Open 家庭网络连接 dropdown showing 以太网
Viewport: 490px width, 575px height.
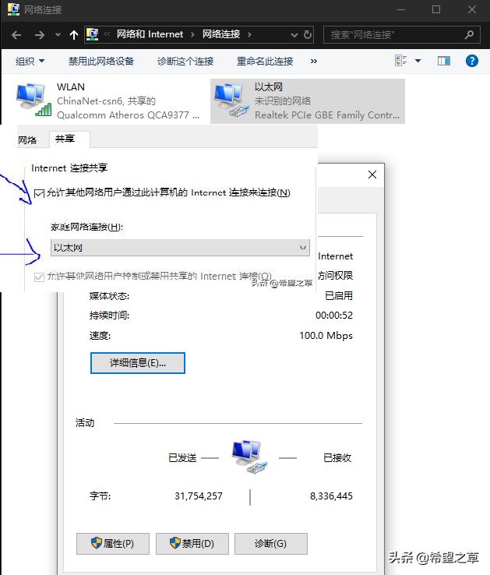180,248
